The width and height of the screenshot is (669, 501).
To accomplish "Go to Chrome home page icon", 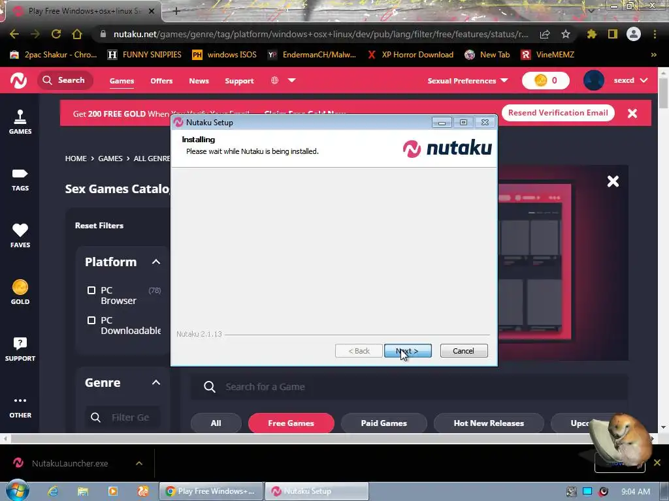I will pos(77,34).
